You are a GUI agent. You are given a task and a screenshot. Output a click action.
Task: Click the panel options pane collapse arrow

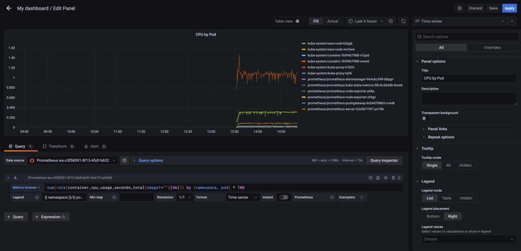(513, 21)
